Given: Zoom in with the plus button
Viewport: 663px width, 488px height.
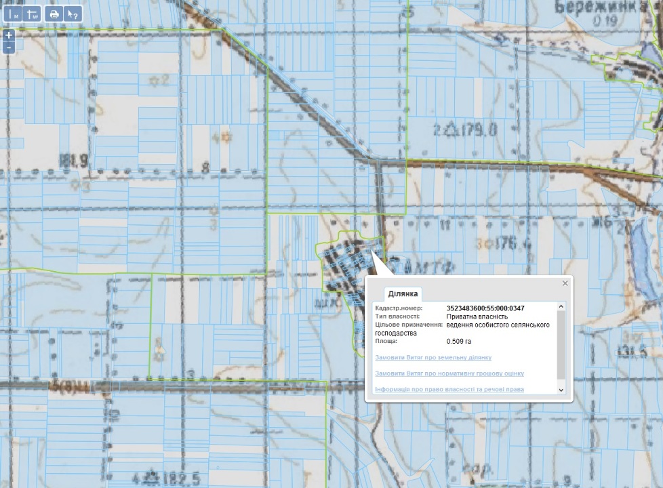Looking at the screenshot, I should (8, 35).
